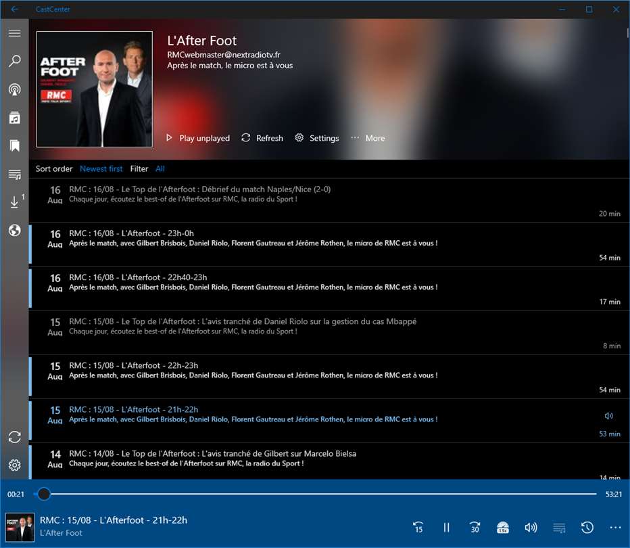Open the player's more options ellipsis

[615, 527]
